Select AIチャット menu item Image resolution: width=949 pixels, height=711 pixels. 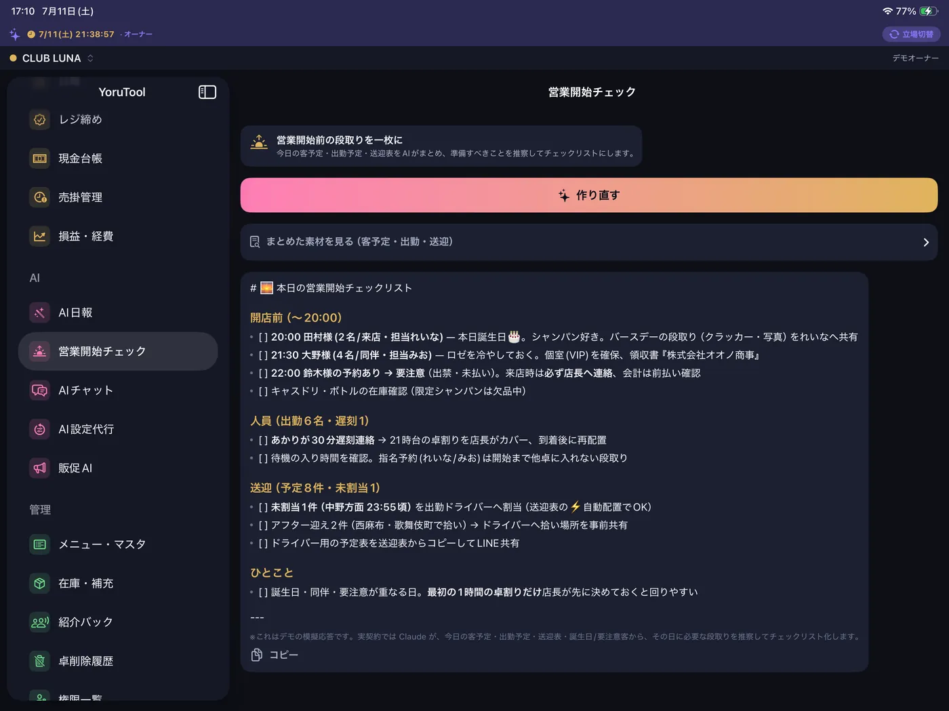118,390
